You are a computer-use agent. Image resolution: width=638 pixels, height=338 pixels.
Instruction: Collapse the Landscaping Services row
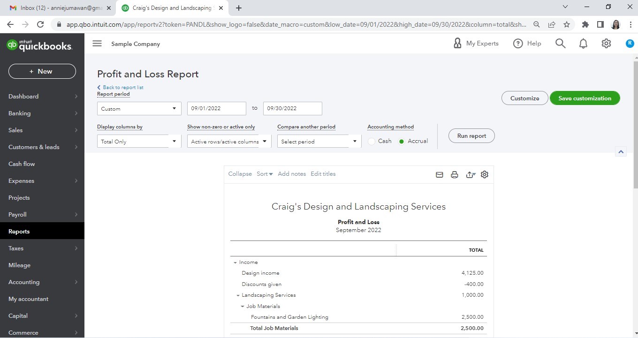click(238, 295)
